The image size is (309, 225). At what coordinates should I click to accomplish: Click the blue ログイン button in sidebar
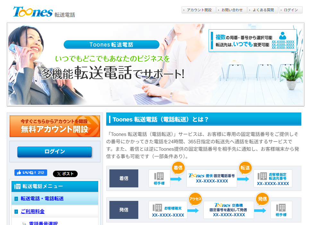pos(55,152)
